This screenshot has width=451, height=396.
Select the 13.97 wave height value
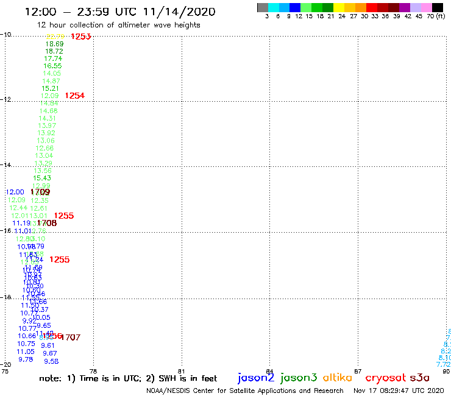tap(47, 126)
